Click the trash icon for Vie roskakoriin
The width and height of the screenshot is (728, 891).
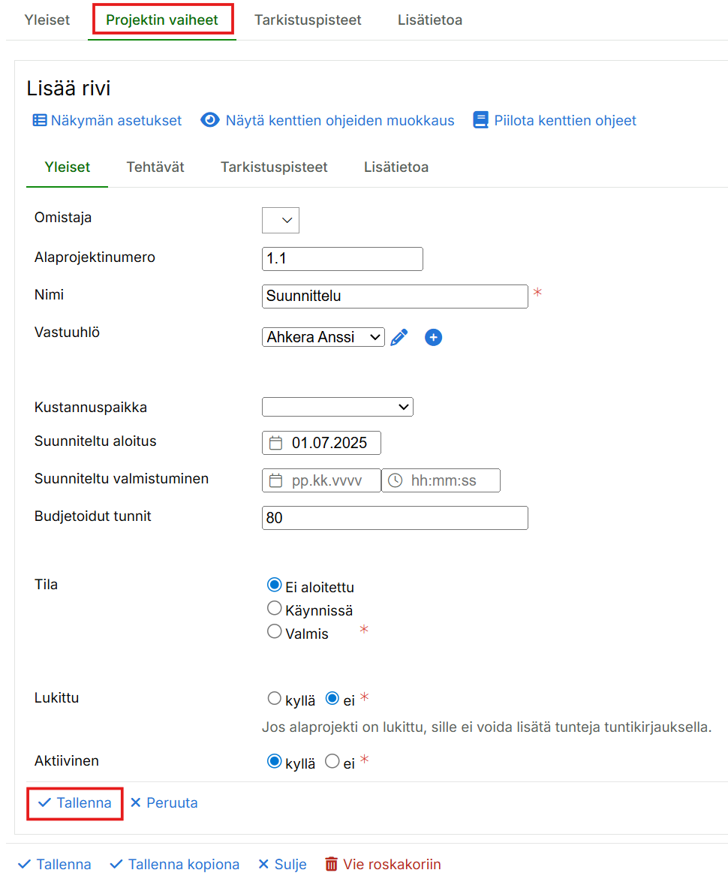(332, 865)
